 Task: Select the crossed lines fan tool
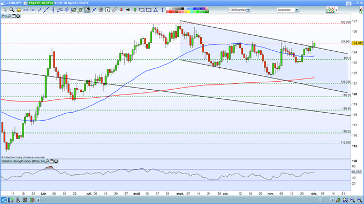(66, 10)
